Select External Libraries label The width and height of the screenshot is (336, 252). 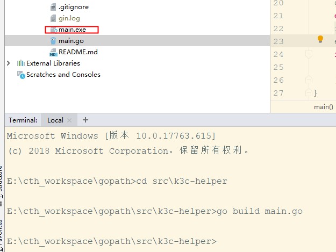tap(53, 63)
